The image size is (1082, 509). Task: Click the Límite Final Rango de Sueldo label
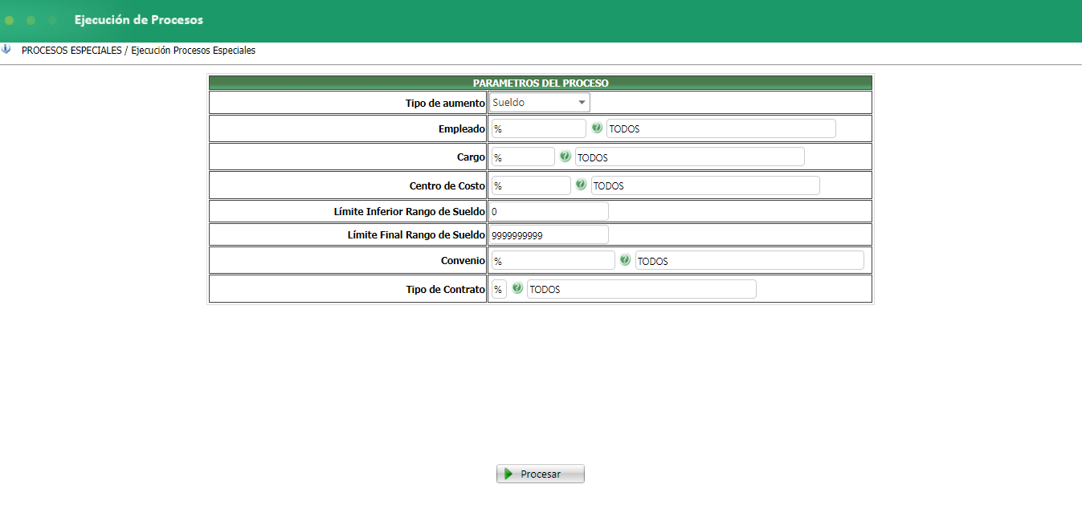pyautogui.click(x=416, y=235)
